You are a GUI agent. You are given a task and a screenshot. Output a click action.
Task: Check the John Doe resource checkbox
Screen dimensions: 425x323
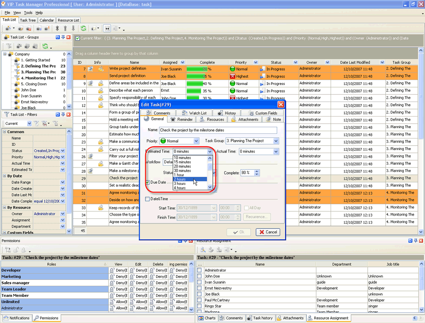pos(200,276)
